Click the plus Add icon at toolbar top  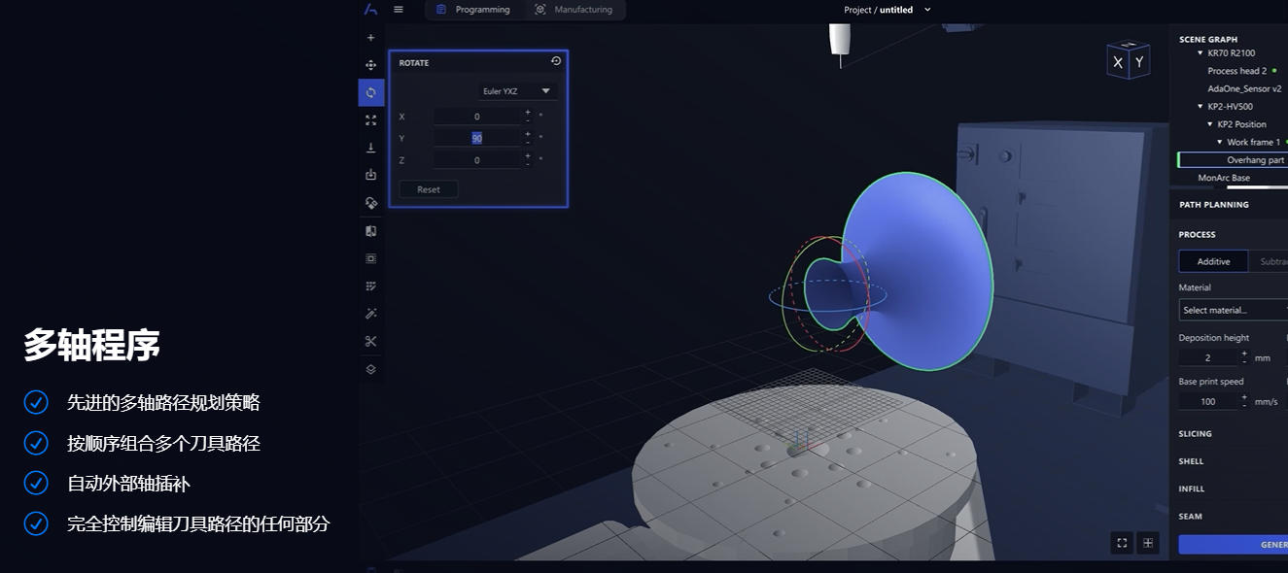[370, 37]
